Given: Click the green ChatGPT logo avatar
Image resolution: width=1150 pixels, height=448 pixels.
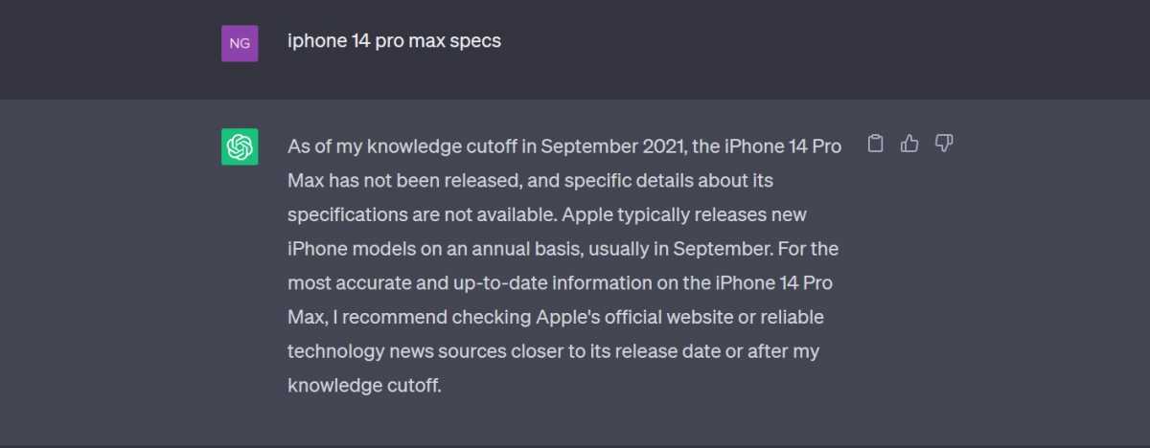Looking at the screenshot, I should point(240,146).
